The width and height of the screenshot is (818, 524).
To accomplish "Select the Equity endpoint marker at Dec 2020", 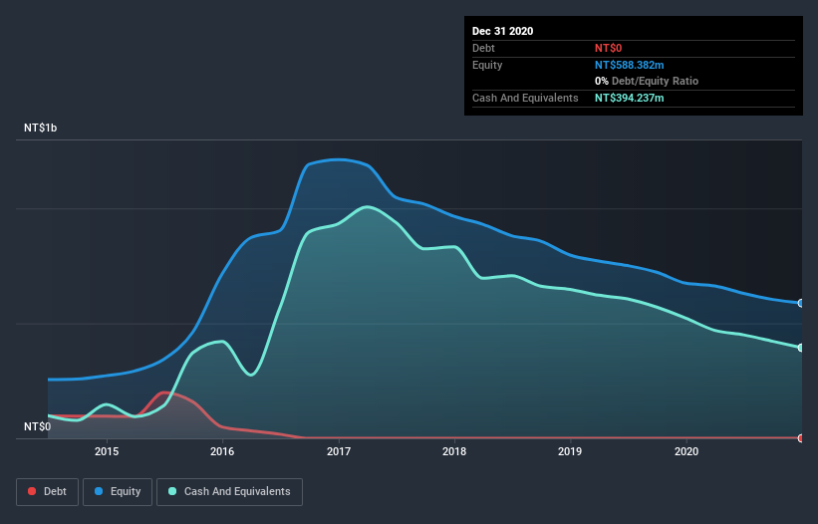I will click(x=801, y=303).
